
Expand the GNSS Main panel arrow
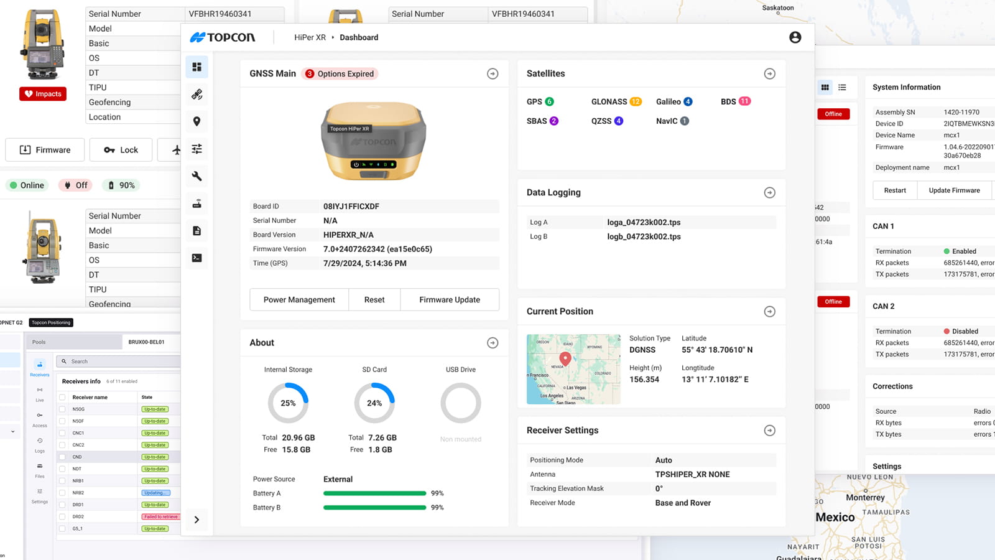click(493, 74)
